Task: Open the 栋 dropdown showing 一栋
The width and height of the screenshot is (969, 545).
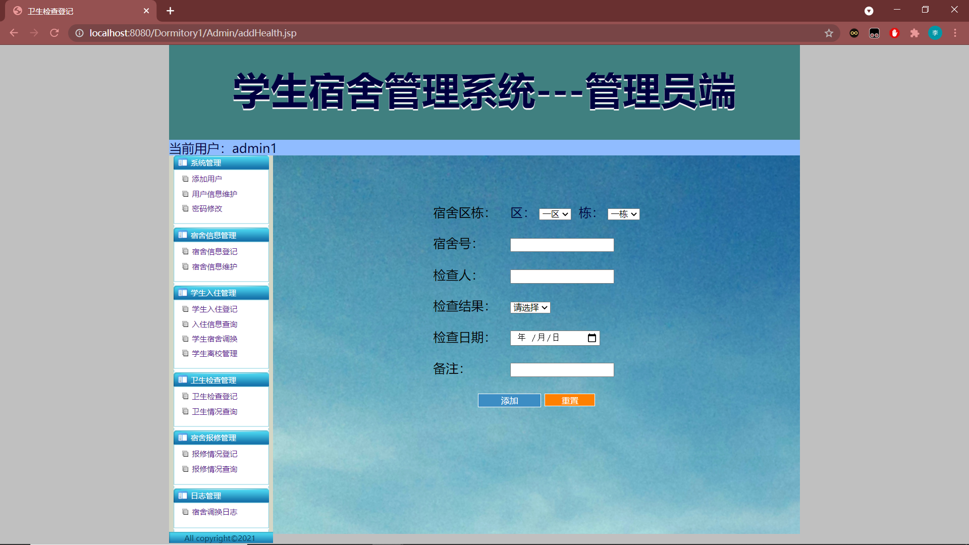Action: [623, 214]
